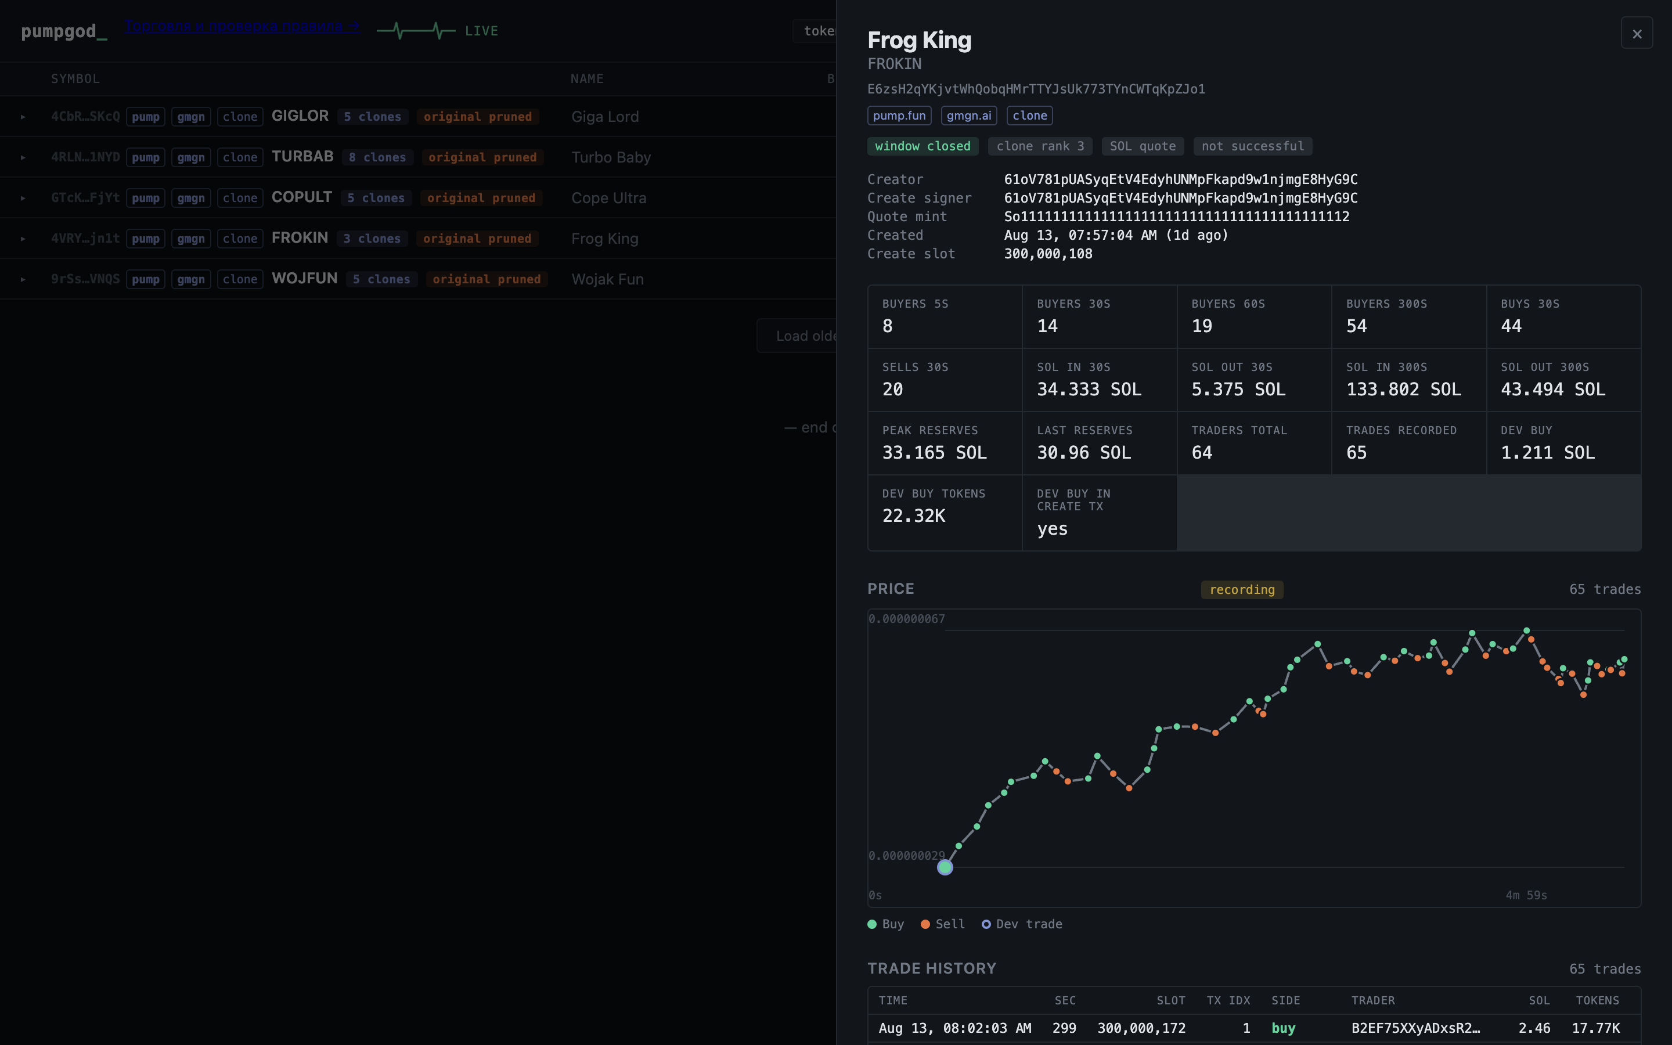
Task: Select the dev trade marker on price chart
Action: [945, 867]
